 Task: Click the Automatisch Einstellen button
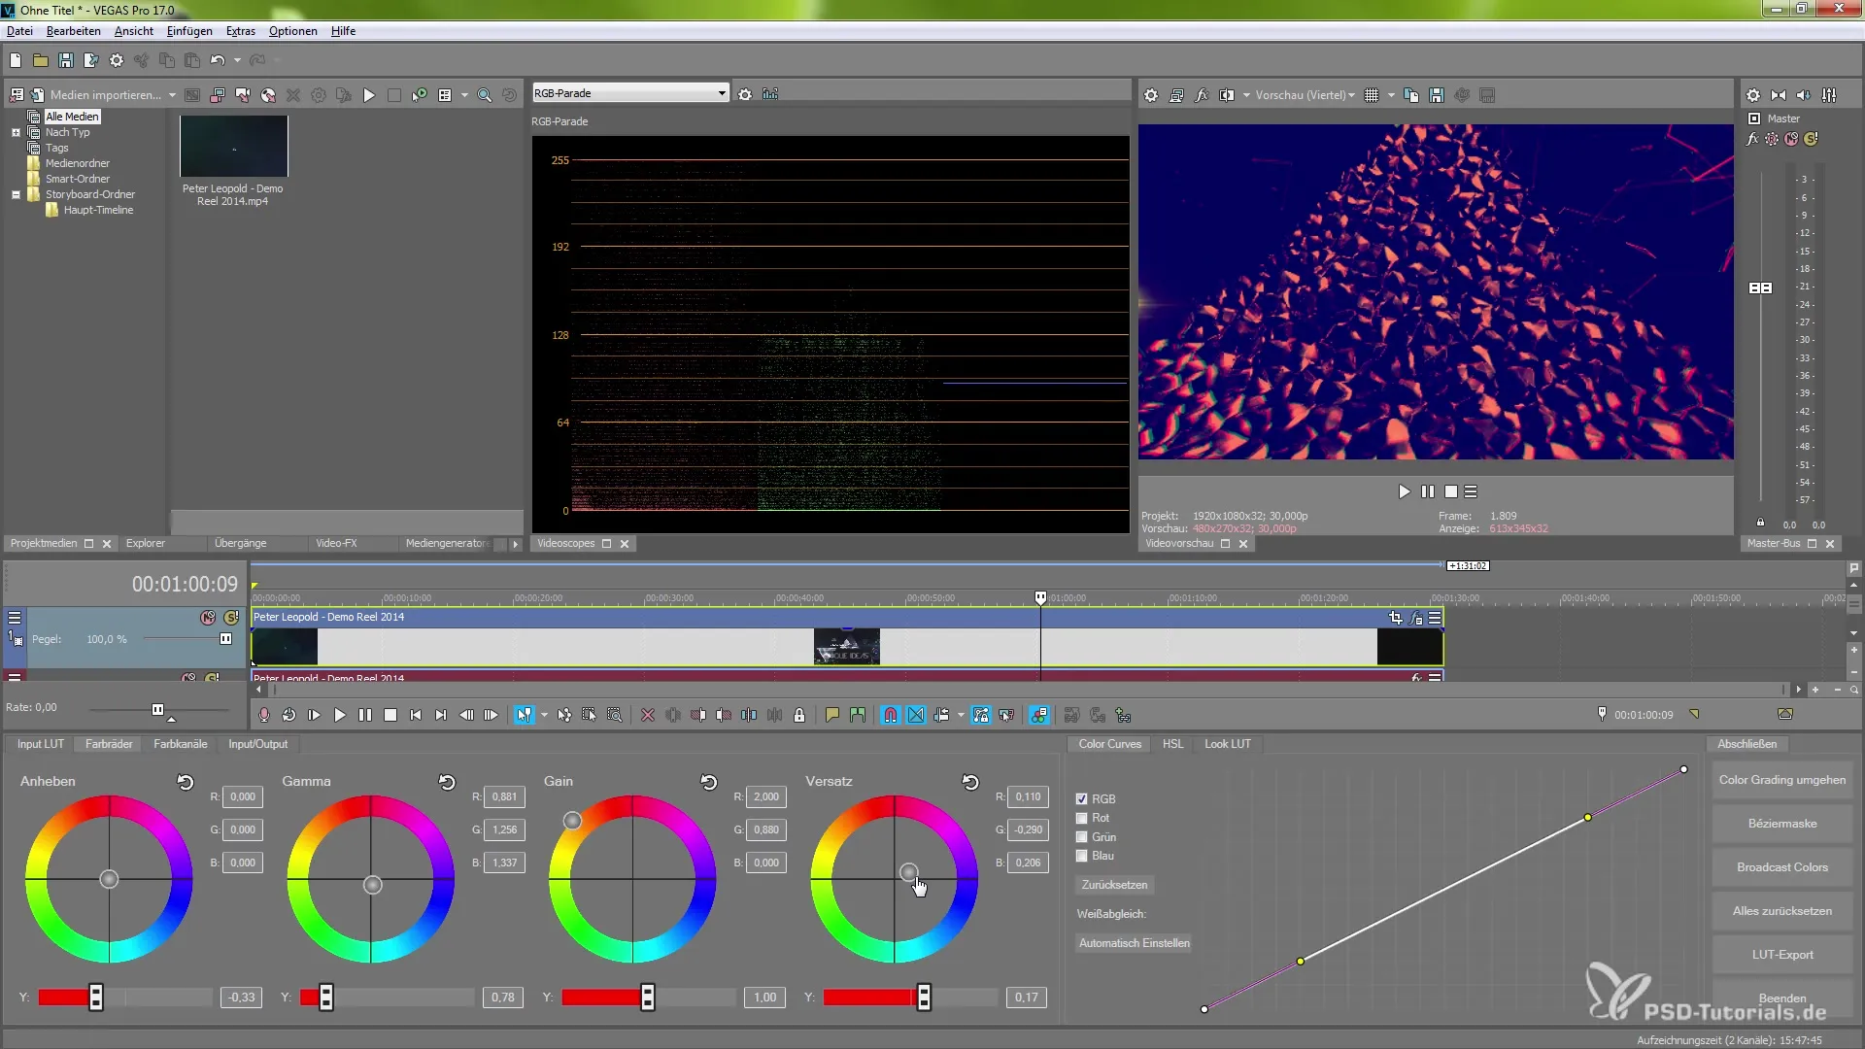pos(1134,943)
